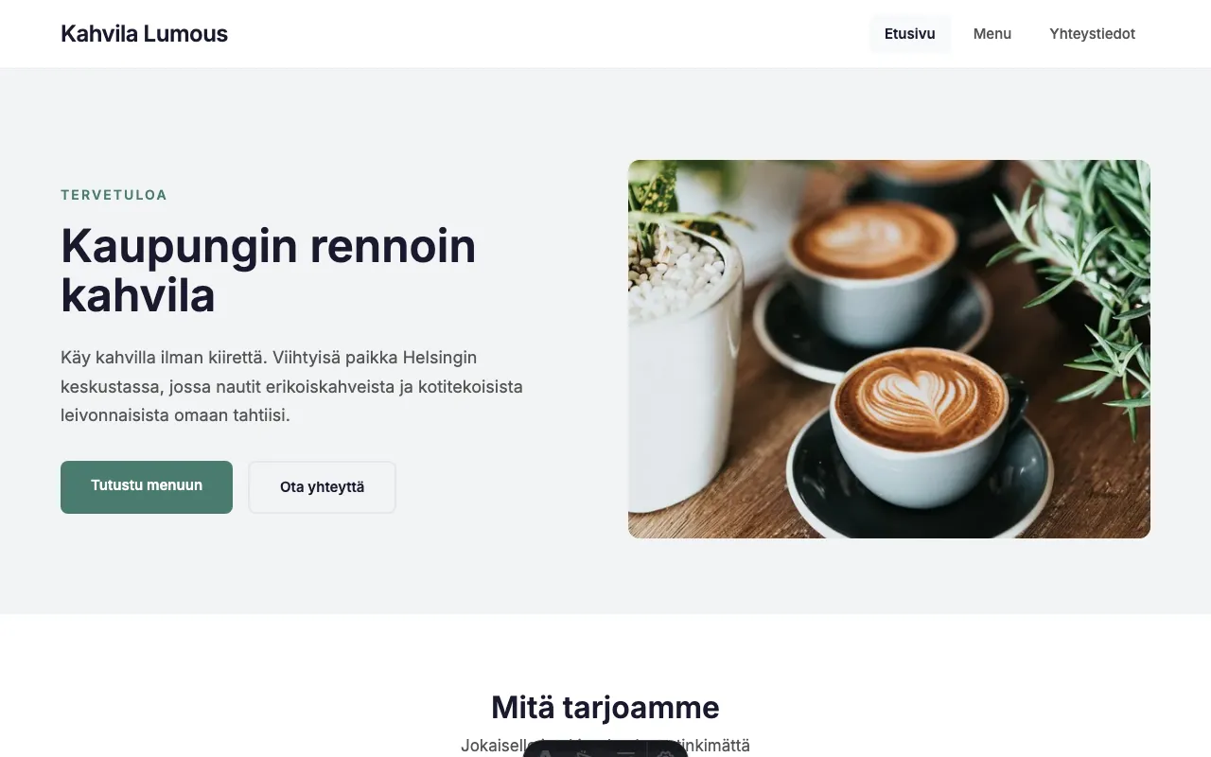Click the Kaupungin rennoin kahvila heading
Image resolution: width=1211 pixels, height=757 pixels.
[269, 271]
